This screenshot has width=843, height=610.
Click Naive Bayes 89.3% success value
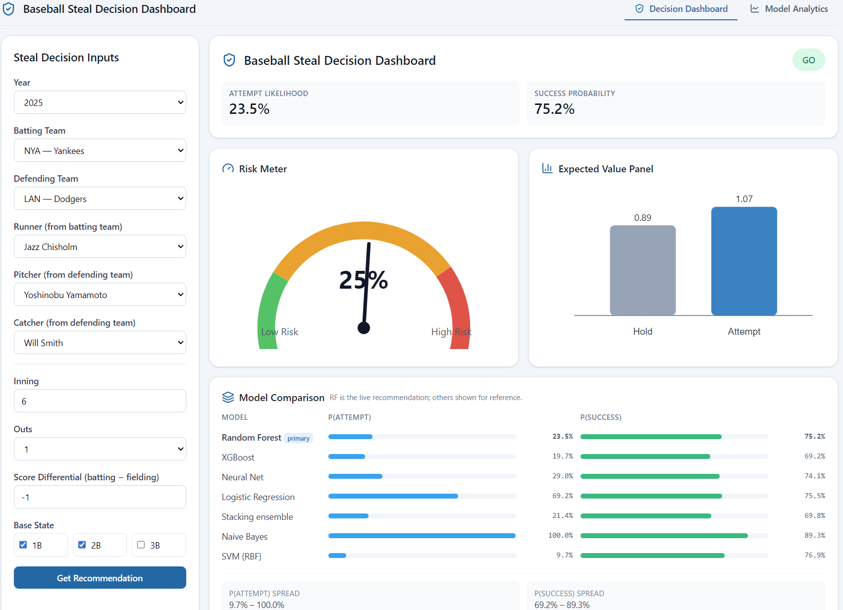pos(815,535)
